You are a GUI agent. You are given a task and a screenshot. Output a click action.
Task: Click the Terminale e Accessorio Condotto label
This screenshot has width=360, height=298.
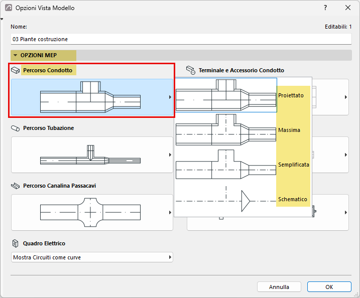click(x=242, y=70)
